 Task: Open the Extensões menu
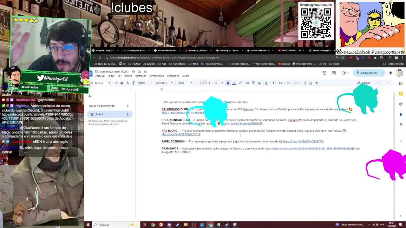click(x=173, y=76)
